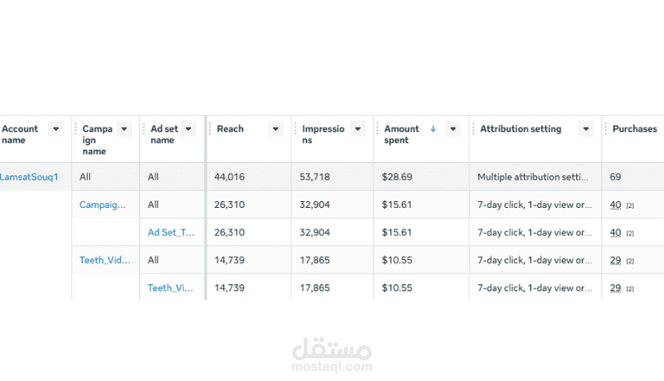The height and width of the screenshot is (381, 664).
Task: Click the 29 purchases value in Teeth_Vid... row
Action: point(616,260)
